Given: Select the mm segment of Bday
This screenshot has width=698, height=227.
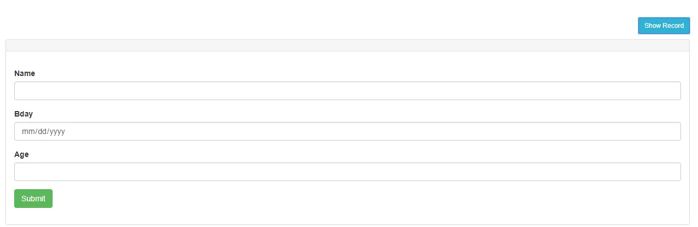Looking at the screenshot, I should pos(27,131).
